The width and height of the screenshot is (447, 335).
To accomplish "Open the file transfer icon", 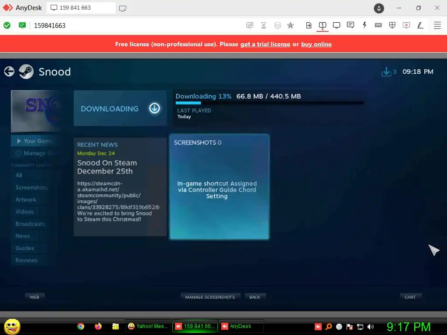I will point(309,25).
